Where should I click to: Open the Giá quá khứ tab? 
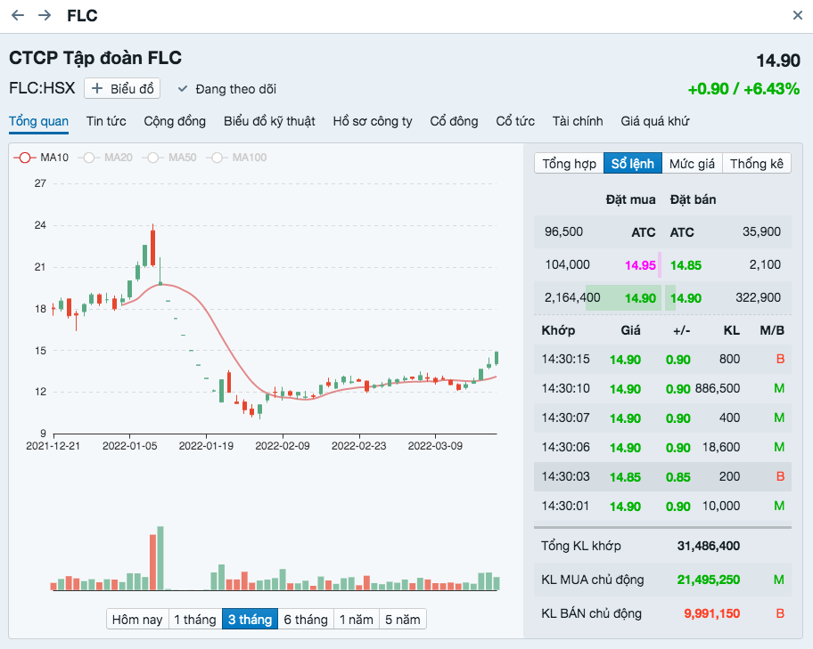(x=655, y=121)
